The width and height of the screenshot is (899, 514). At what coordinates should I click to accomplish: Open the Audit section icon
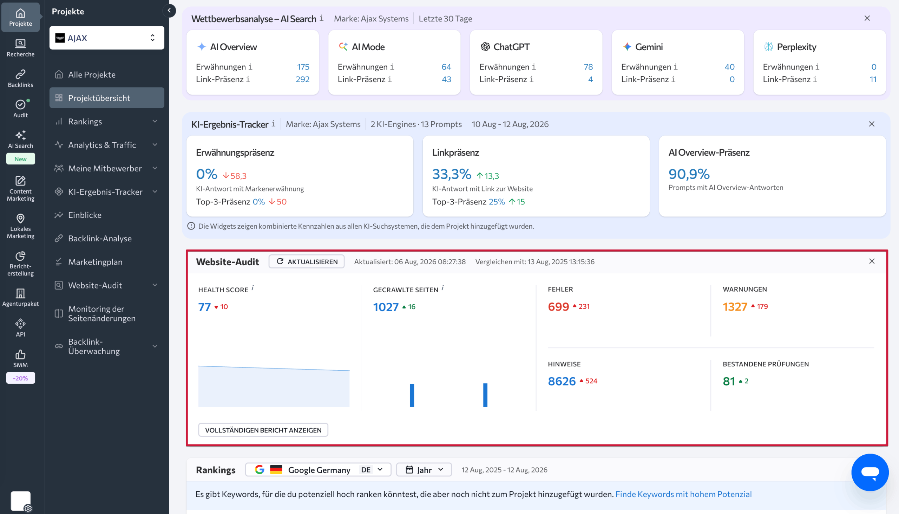click(x=20, y=109)
